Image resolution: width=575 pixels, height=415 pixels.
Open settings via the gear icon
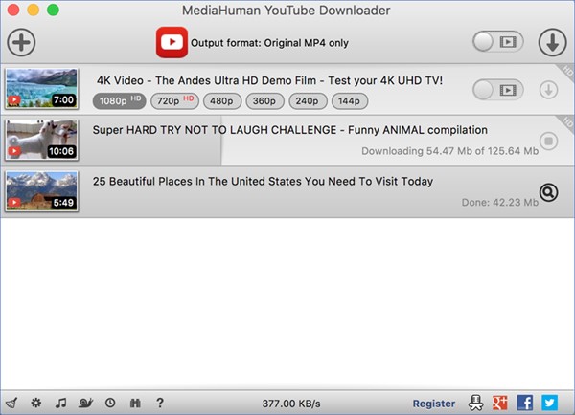tap(36, 403)
